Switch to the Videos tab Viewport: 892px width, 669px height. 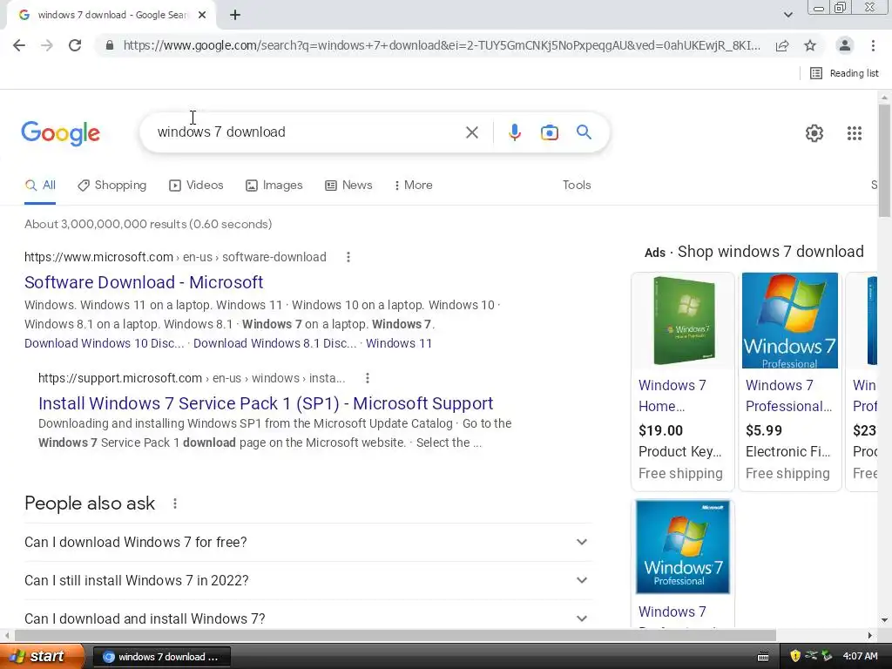coord(196,186)
